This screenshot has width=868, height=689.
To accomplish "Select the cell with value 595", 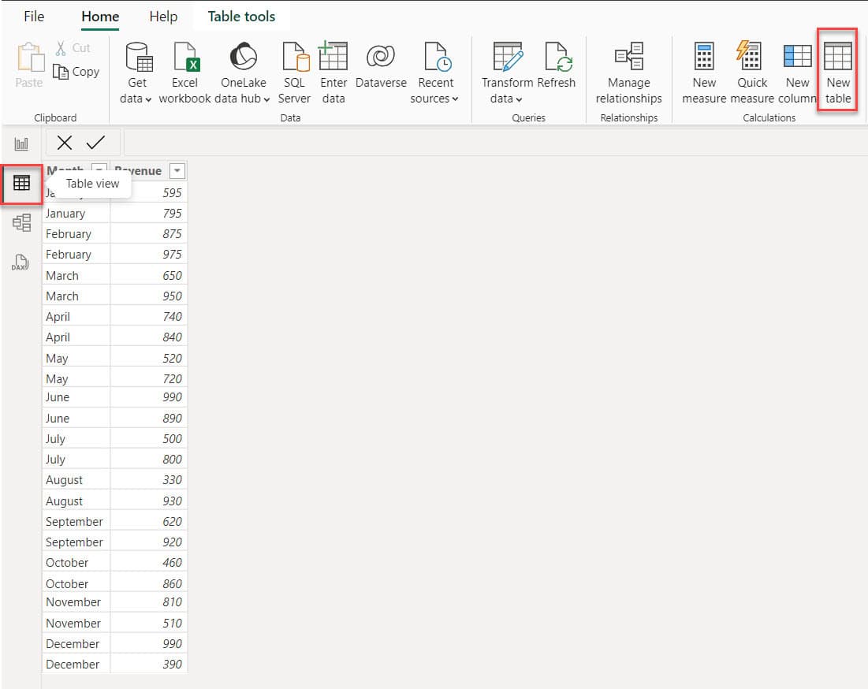I will (x=149, y=192).
